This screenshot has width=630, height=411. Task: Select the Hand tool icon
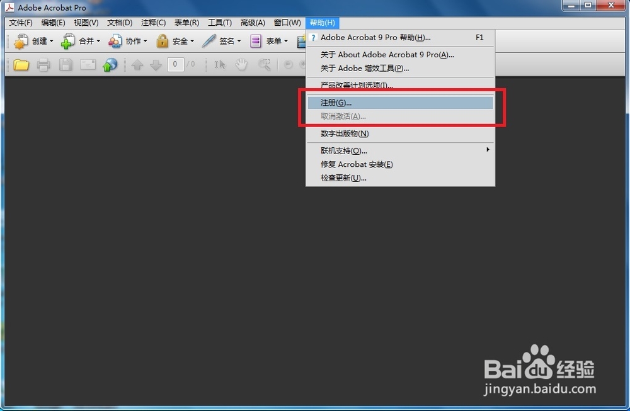coord(241,64)
